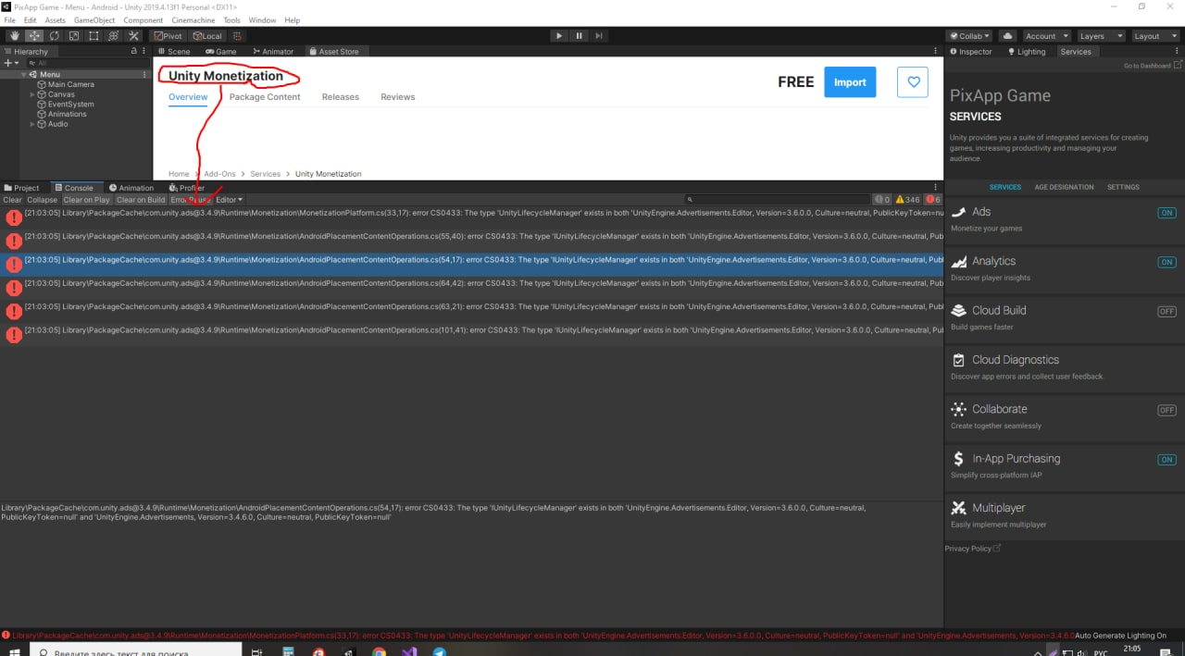Step one frame forward

point(600,36)
